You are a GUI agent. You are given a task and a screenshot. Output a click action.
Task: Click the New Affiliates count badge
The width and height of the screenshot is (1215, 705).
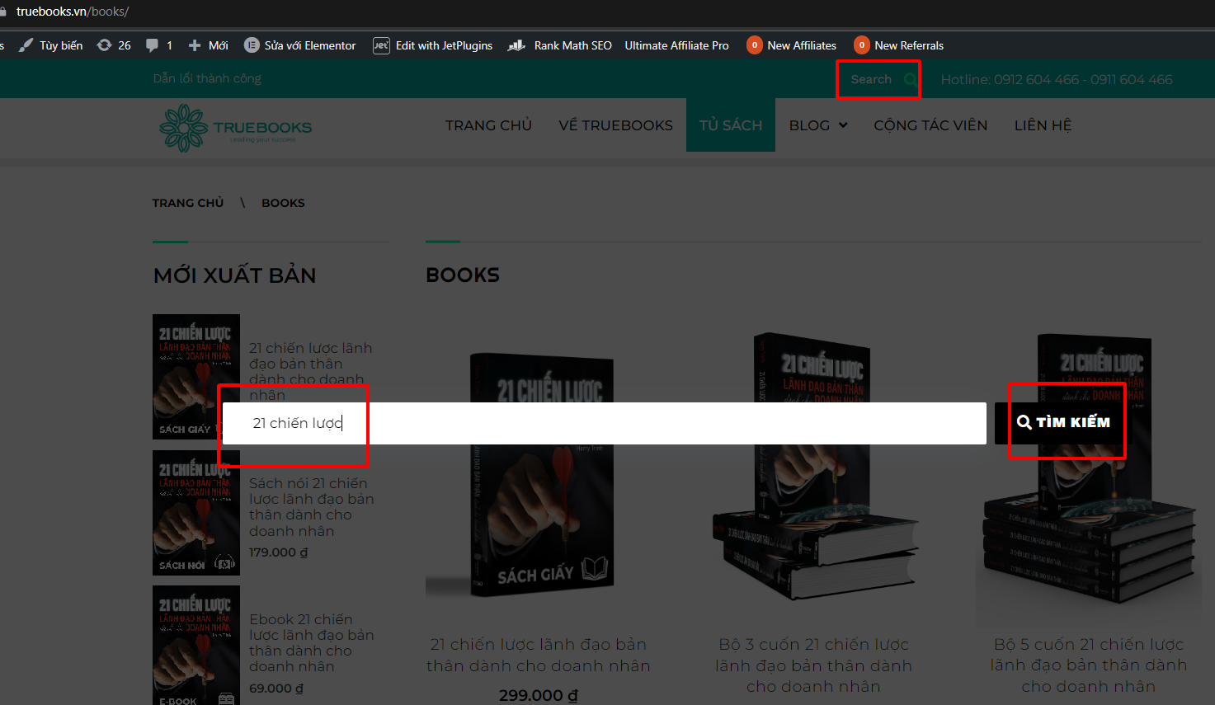(754, 45)
